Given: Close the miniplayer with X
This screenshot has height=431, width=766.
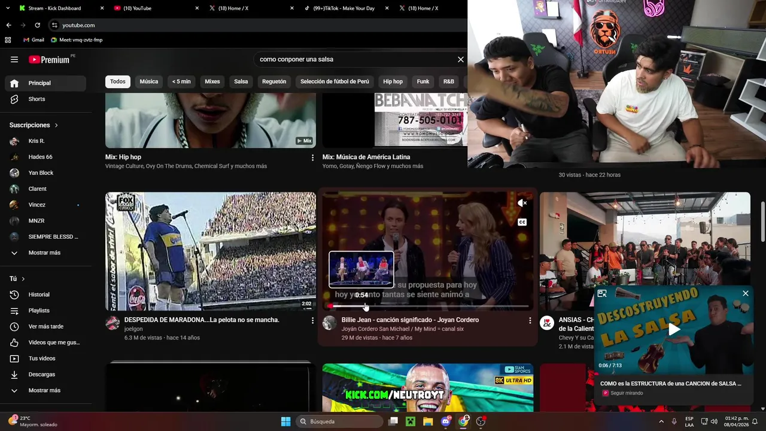Looking at the screenshot, I should 746,293.
